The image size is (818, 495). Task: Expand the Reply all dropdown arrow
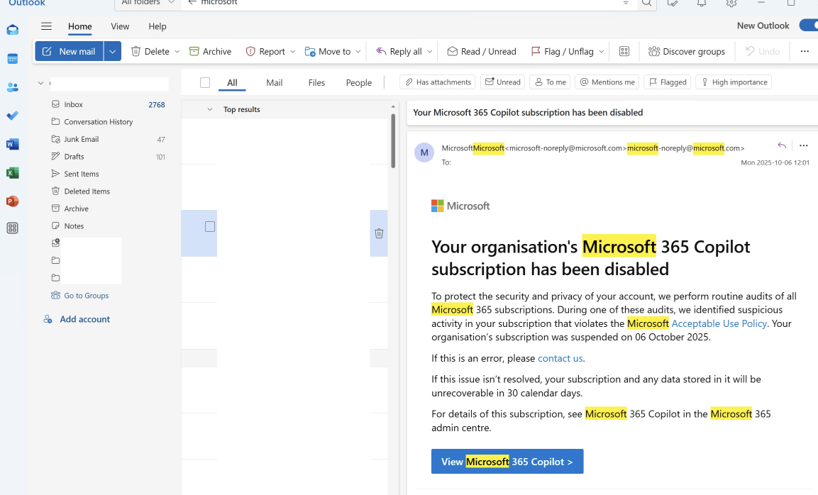tap(429, 51)
